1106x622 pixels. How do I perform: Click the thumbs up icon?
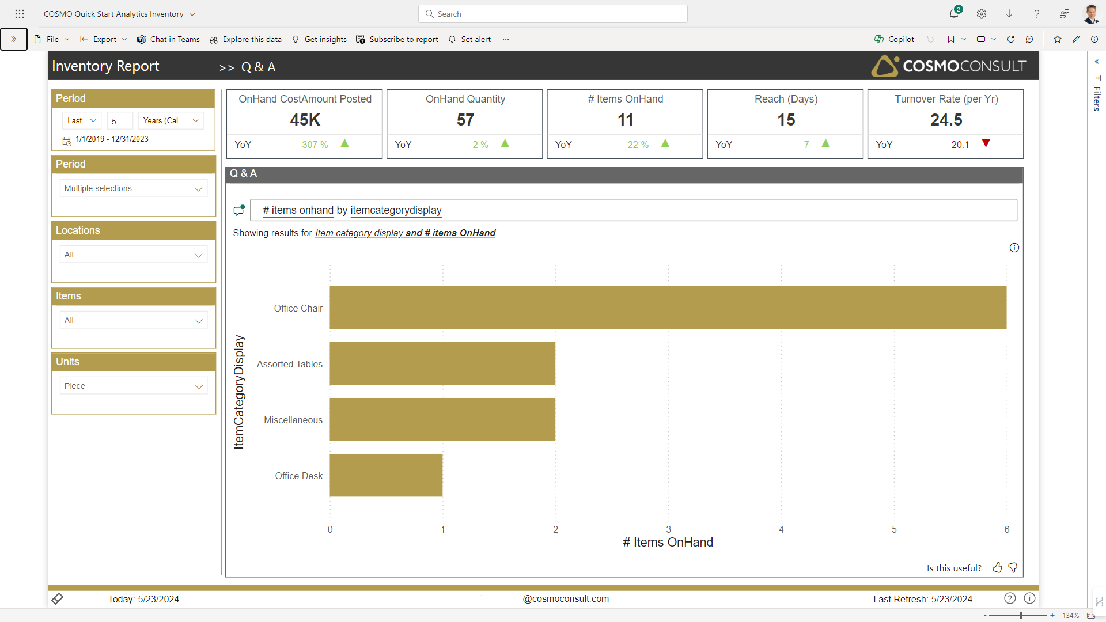point(997,568)
